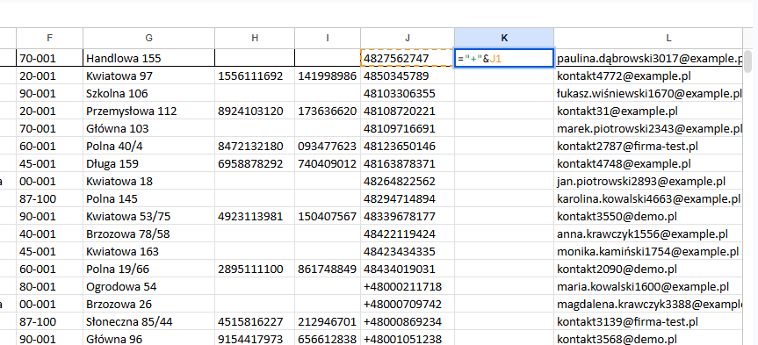
Task: Select cell with phone 4827562747
Action: (x=408, y=59)
